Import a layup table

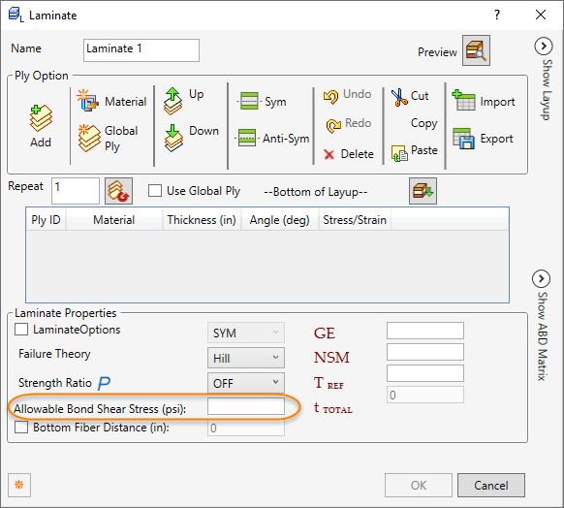pos(483,101)
